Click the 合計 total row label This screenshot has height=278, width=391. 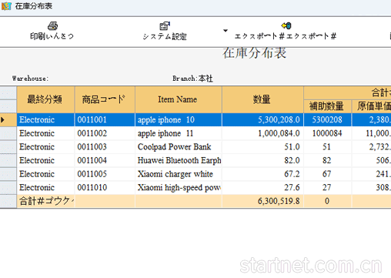tap(45, 201)
